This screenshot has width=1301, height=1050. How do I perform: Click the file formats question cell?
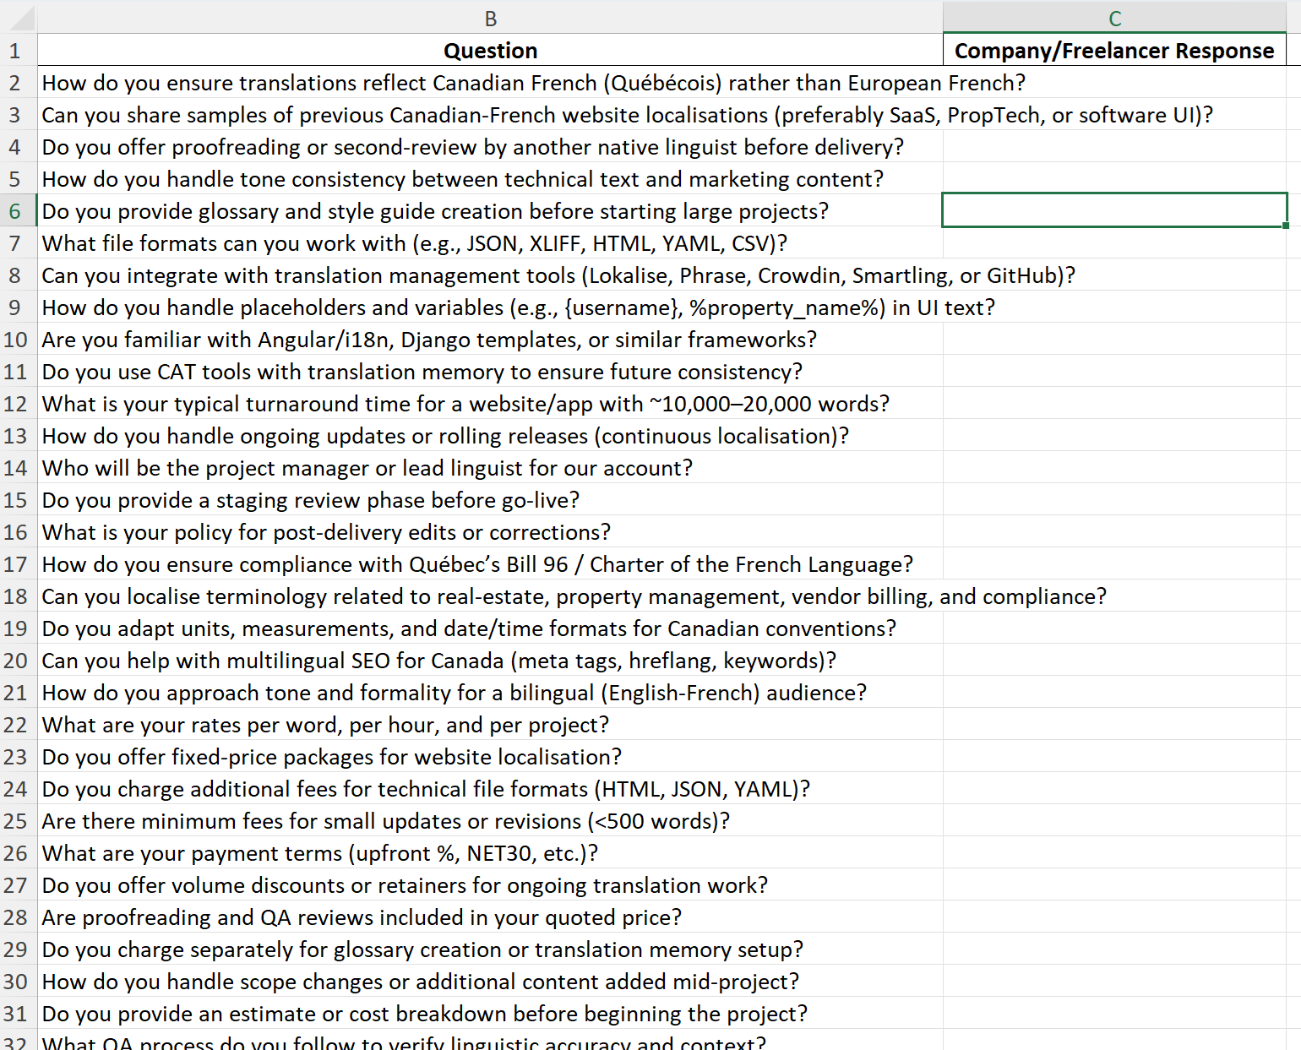point(490,242)
